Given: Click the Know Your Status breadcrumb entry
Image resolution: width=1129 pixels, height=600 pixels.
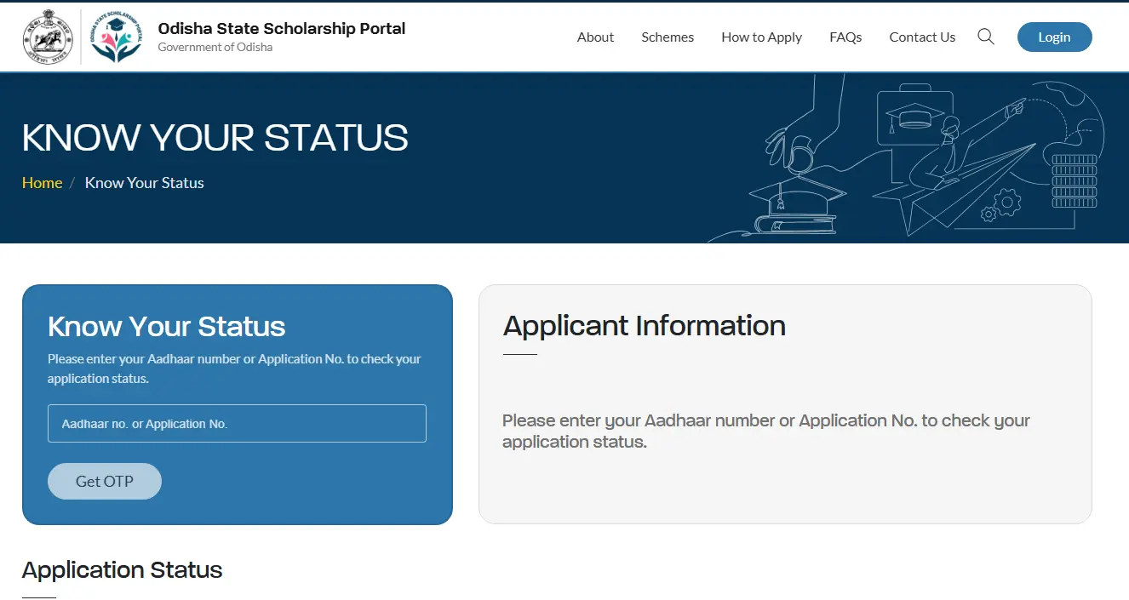Looking at the screenshot, I should [144, 182].
